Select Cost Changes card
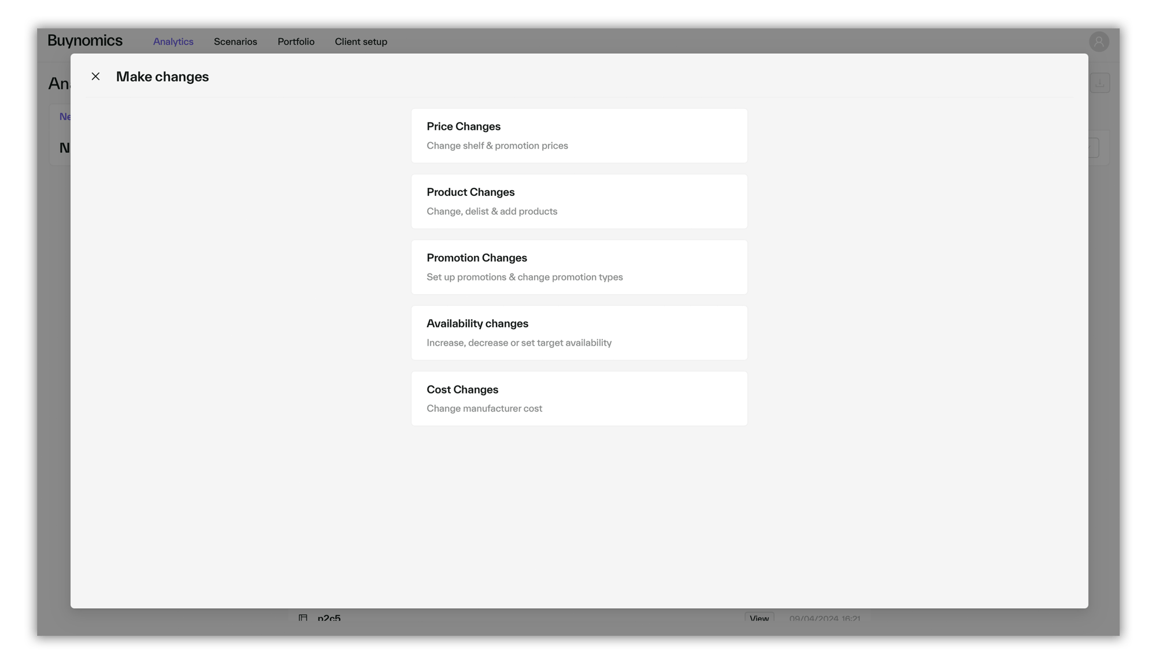This screenshot has width=1156, height=667. pos(579,399)
